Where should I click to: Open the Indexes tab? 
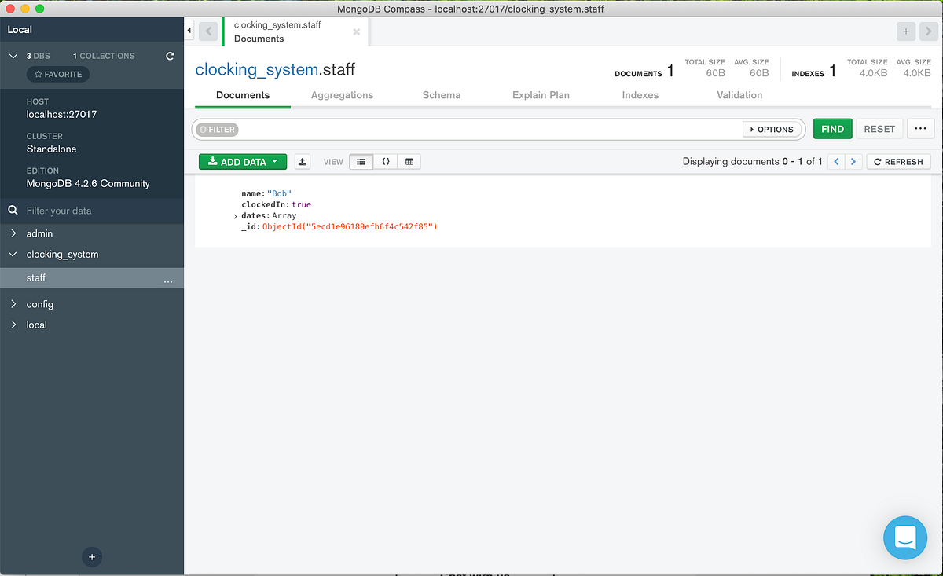(x=640, y=94)
